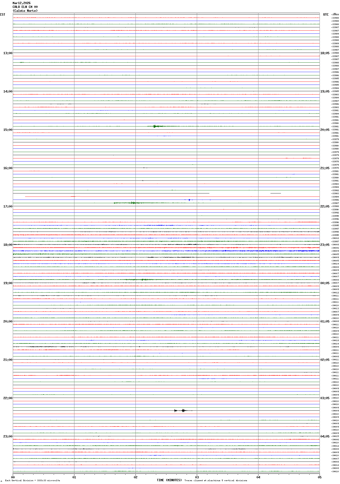The width and height of the screenshot is (340, 484).
Task: Click the green seismic event just before 17:00
Action: (x=133, y=203)
